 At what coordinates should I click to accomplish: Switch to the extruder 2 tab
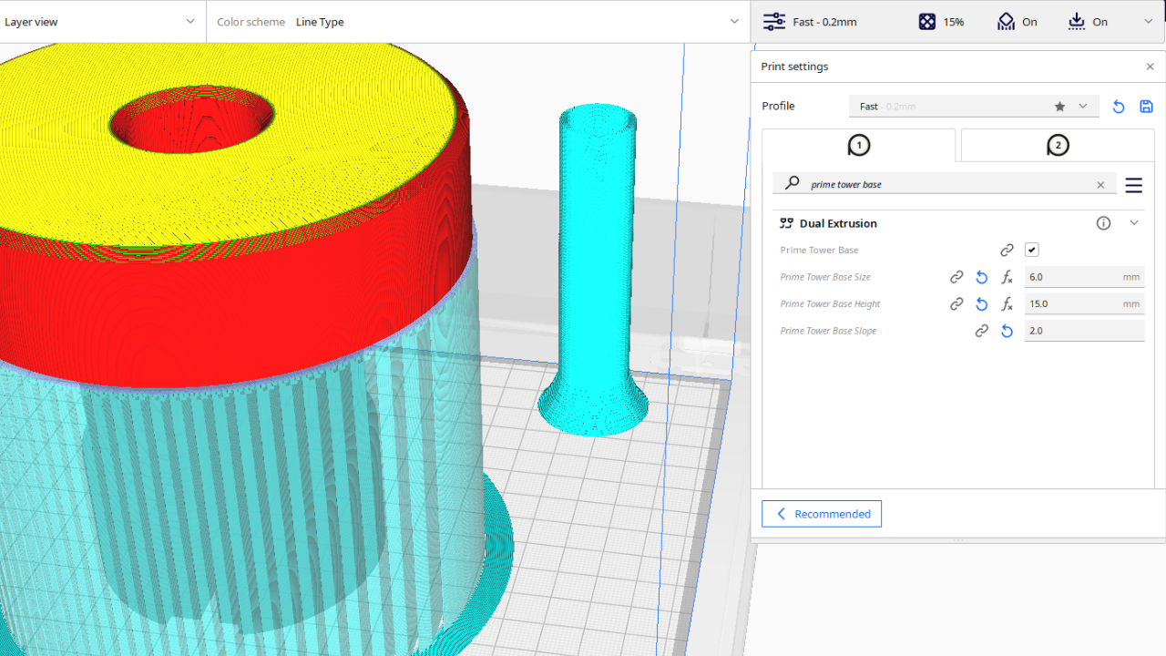[x=1057, y=145]
